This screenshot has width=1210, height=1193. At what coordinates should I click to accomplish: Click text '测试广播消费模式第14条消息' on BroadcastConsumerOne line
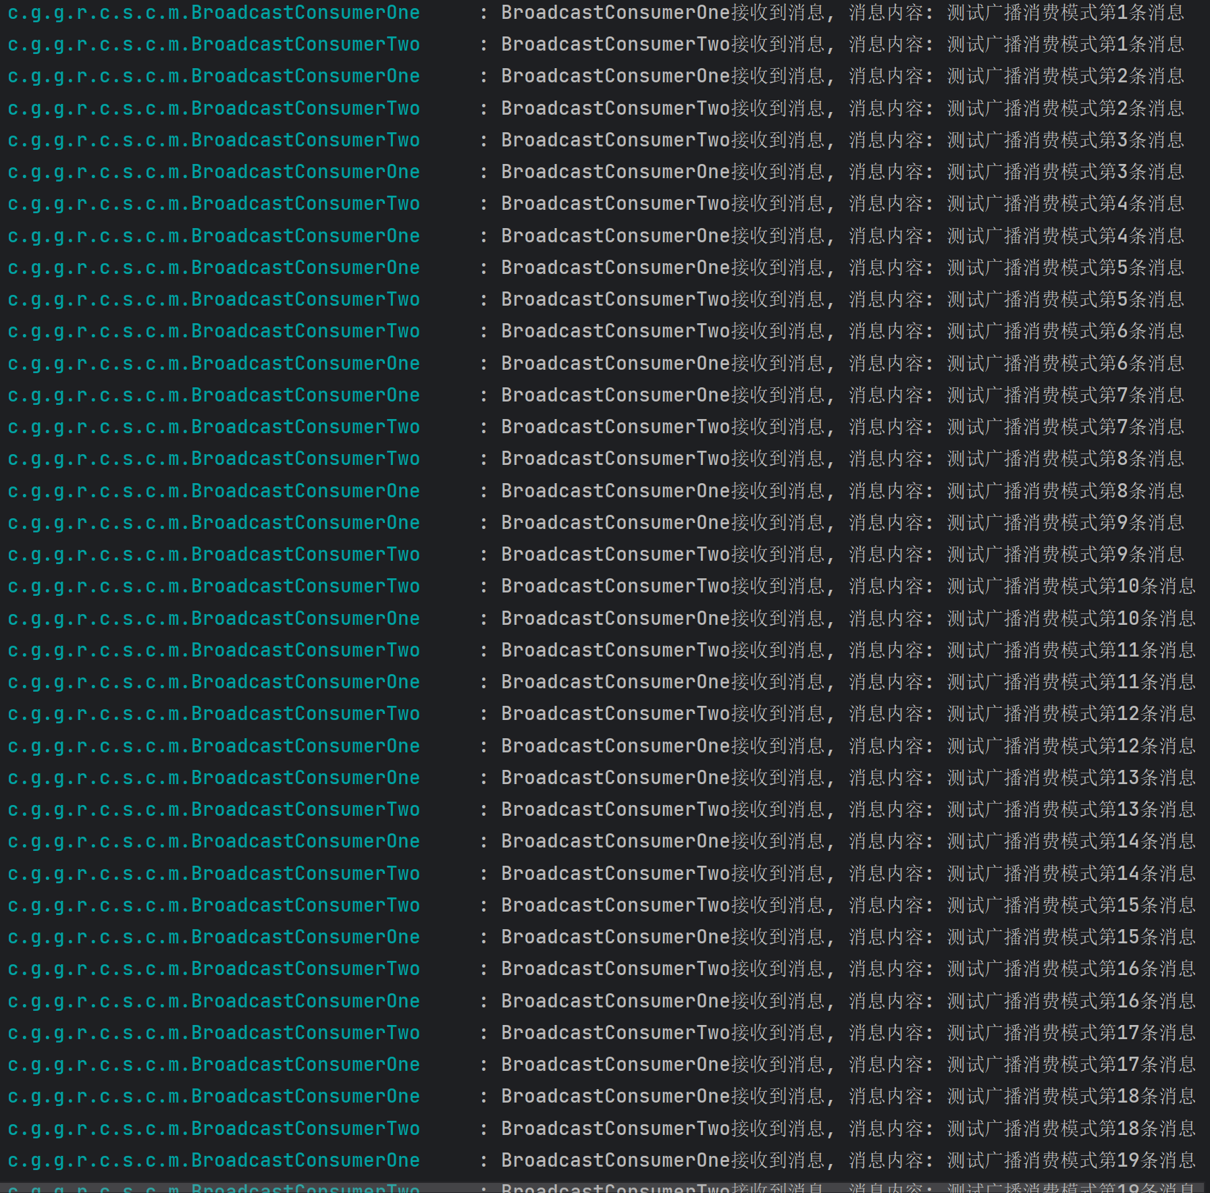click(1070, 841)
